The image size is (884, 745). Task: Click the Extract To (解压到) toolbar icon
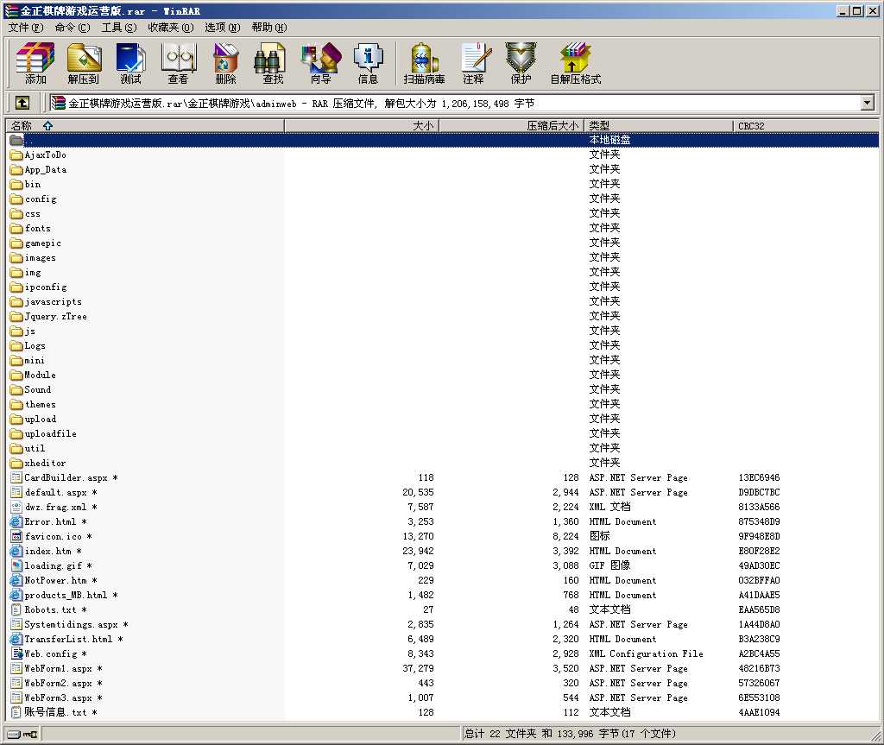pos(84,63)
